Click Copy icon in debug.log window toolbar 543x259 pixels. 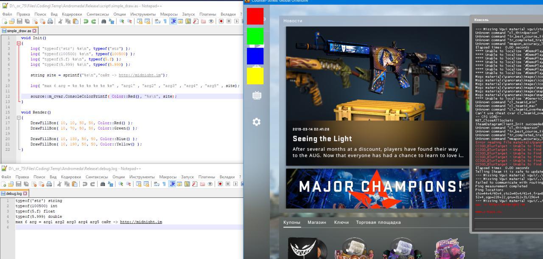coord(68,184)
